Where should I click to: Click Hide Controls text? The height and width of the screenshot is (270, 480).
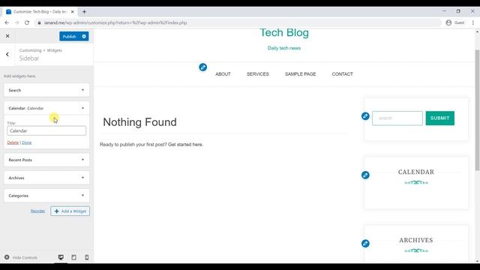(x=25, y=257)
